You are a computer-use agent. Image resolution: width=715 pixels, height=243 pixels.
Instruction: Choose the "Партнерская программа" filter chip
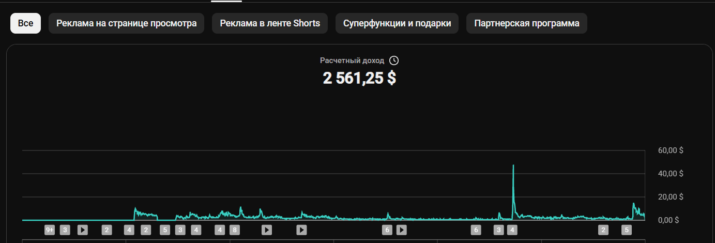tap(527, 23)
